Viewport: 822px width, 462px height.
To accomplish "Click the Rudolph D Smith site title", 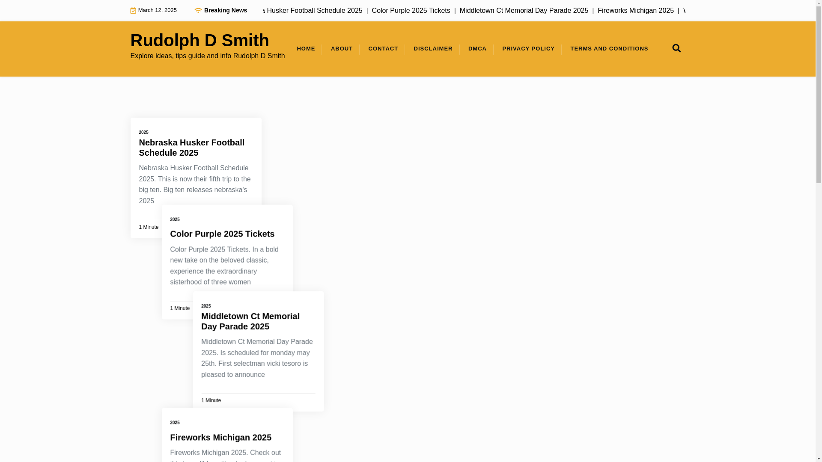I will [x=200, y=40].
